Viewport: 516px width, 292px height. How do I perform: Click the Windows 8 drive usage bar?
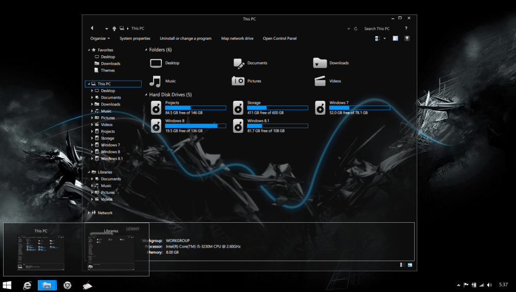click(x=195, y=126)
